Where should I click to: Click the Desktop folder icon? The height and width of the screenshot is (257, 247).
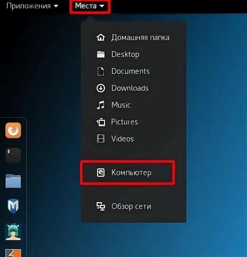click(101, 54)
